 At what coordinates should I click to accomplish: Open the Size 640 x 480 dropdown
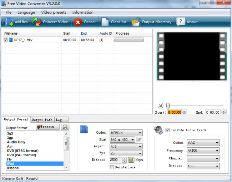122,139
